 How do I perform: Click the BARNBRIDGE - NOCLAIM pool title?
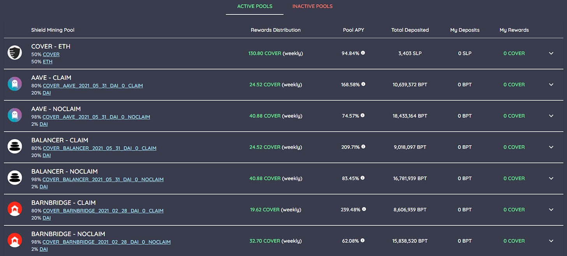(x=68, y=234)
